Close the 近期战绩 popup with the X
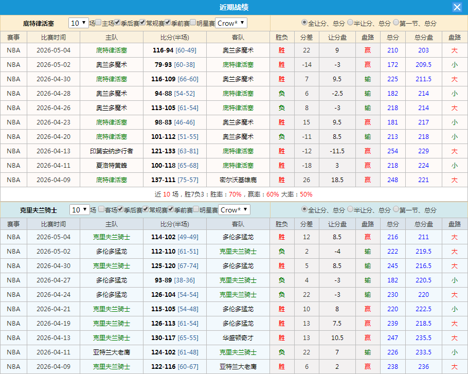This screenshot has height=374, width=468. click(457, 7)
